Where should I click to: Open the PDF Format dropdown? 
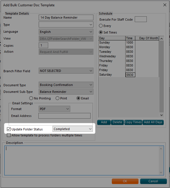pos(54,109)
